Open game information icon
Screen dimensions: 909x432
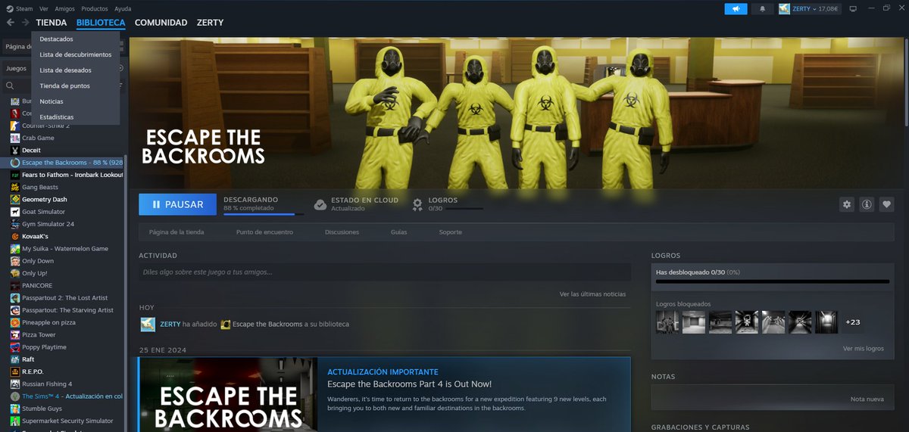(867, 204)
